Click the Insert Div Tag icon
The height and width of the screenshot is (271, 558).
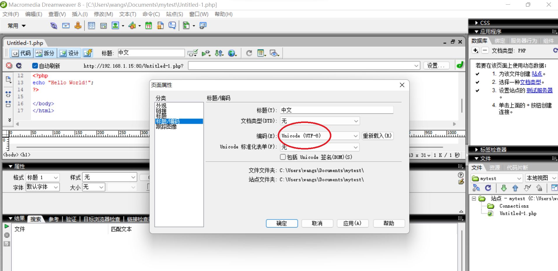[x=103, y=26]
